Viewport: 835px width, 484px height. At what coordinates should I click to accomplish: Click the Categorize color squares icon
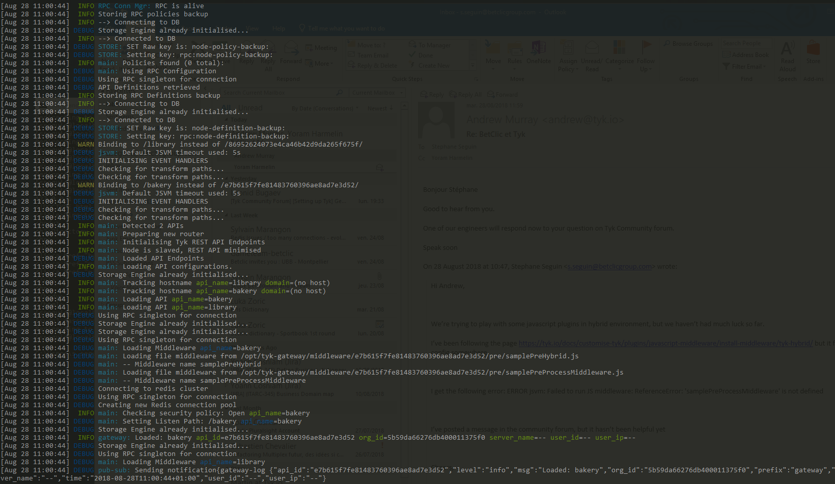tap(619, 48)
